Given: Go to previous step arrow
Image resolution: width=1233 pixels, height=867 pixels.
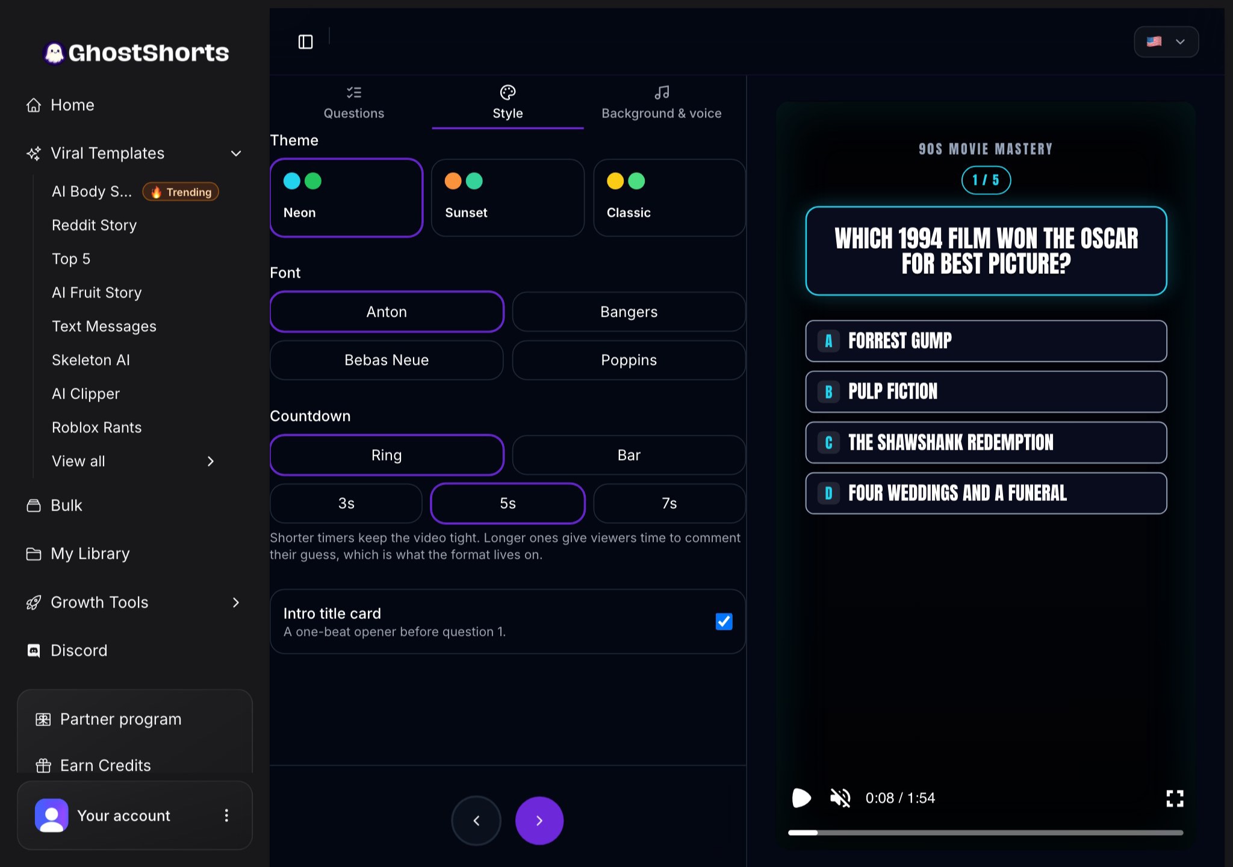Looking at the screenshot, I should [x=476, y=821].
